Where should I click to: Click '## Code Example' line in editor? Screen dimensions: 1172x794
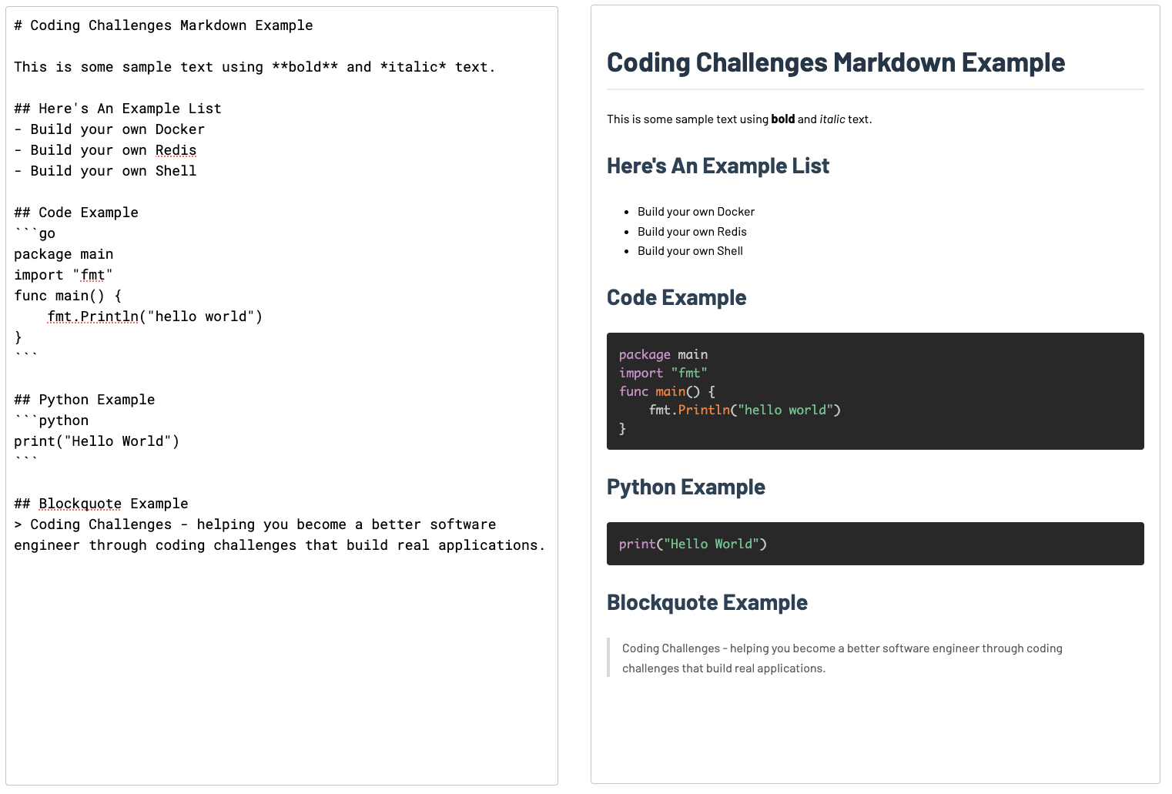(76, 213)
